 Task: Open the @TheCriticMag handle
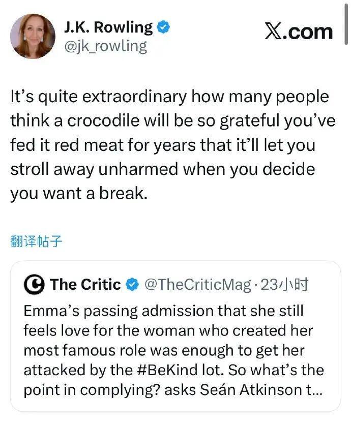point(197,285)
